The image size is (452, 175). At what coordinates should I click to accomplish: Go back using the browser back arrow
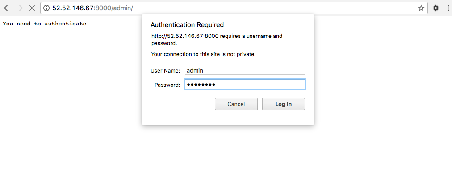7,8
